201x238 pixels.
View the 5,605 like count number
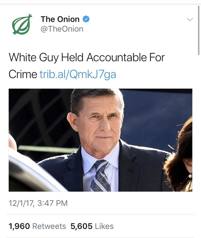pos(81,226)
